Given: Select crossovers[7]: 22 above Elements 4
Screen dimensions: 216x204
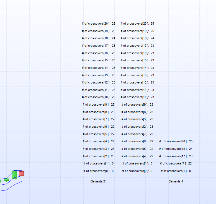Looking at the screenshot, I should pyautogui.click(x=176, y=164).
